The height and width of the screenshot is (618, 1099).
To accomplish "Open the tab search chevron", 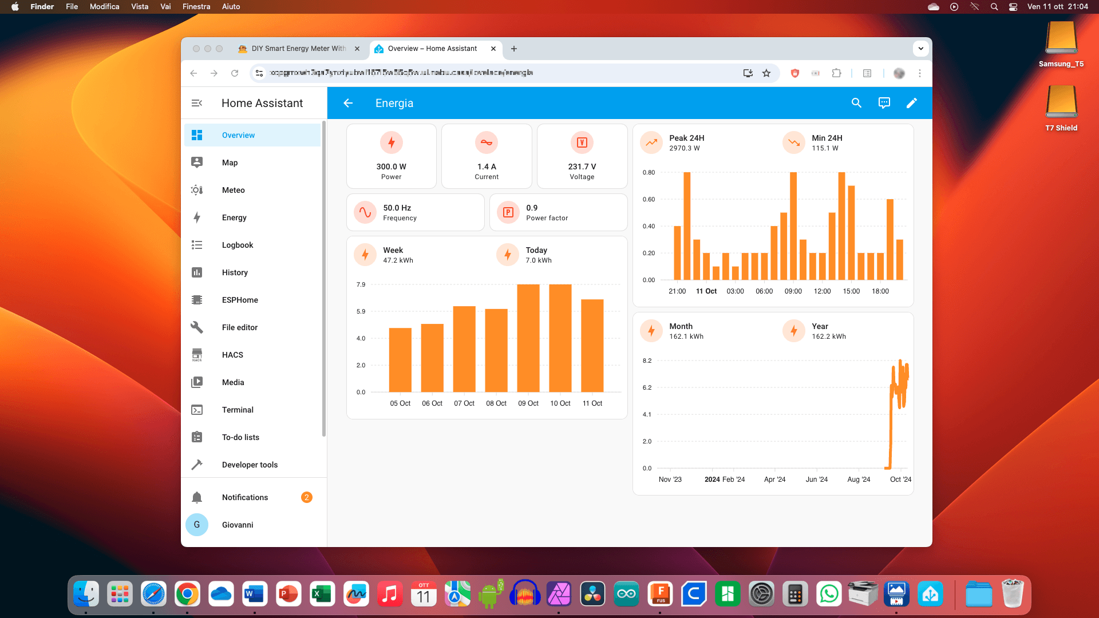I will pyautogui.click(x=920, y=49).
